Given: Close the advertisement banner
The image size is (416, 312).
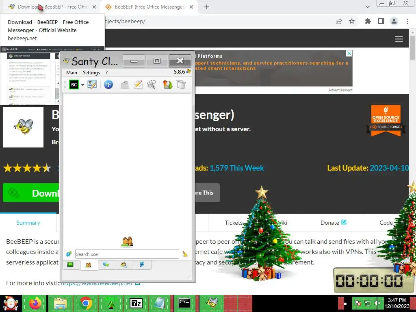Looking at the screenshot, I should tap(349, 53).
